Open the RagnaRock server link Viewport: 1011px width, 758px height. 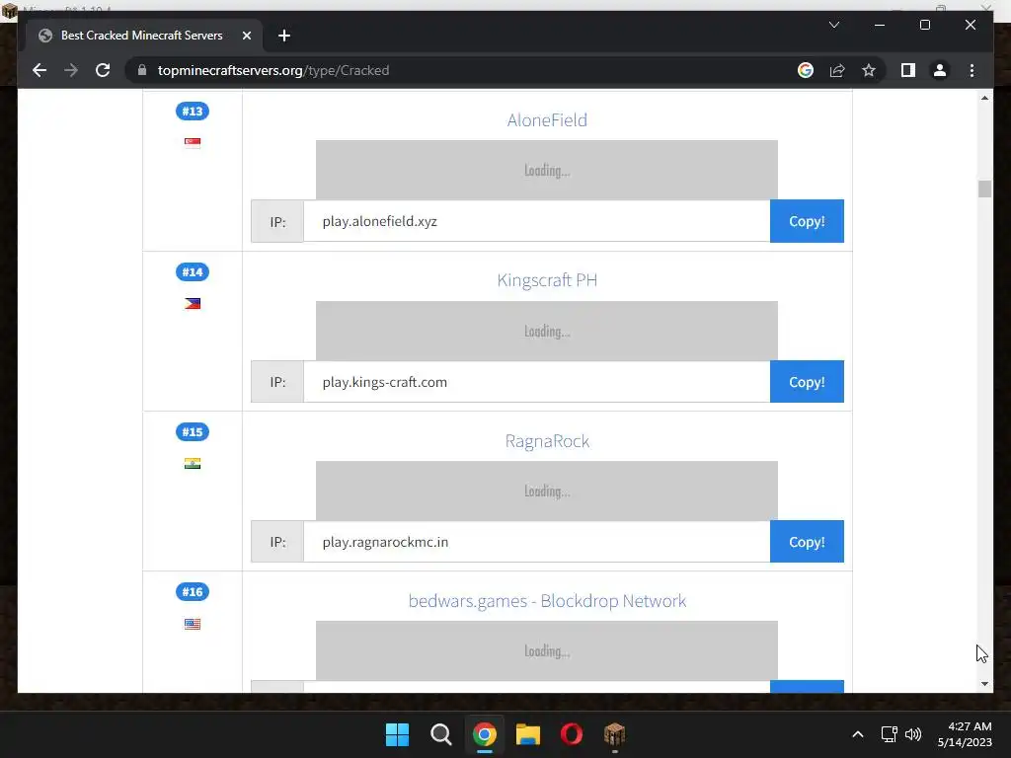547,441
